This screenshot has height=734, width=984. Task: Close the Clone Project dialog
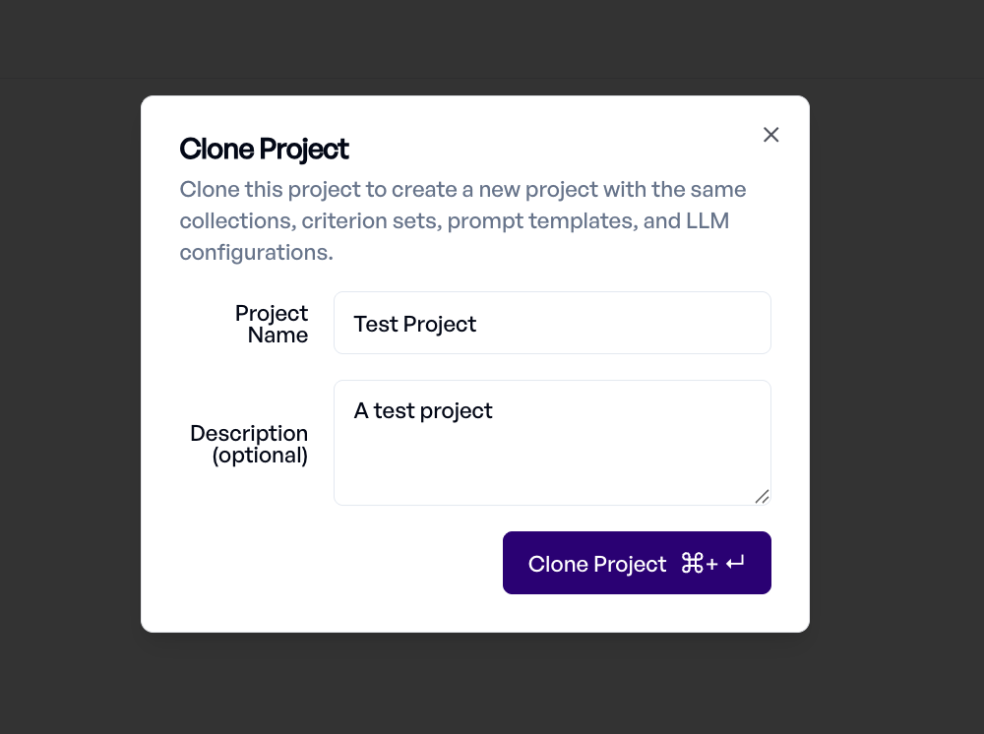pyautogui.click(x=770, y=134)
